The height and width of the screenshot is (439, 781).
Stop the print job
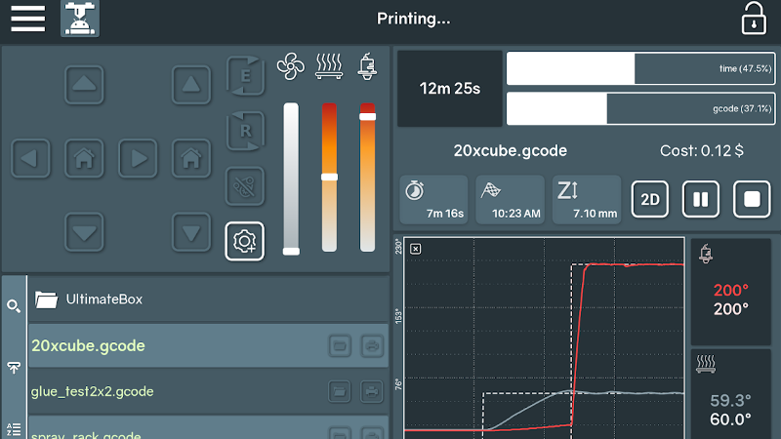[x=751, y=199]
